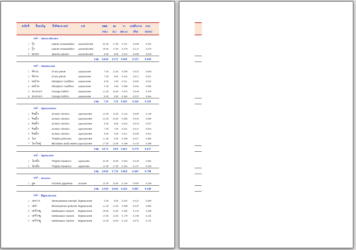This screenshot has width=356, height=250.
Task: Select the (tCO2) unit label
Action: coord(149,32)
